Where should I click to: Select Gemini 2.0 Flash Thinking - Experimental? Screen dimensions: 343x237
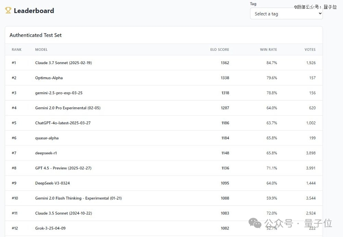pos(78,198)
